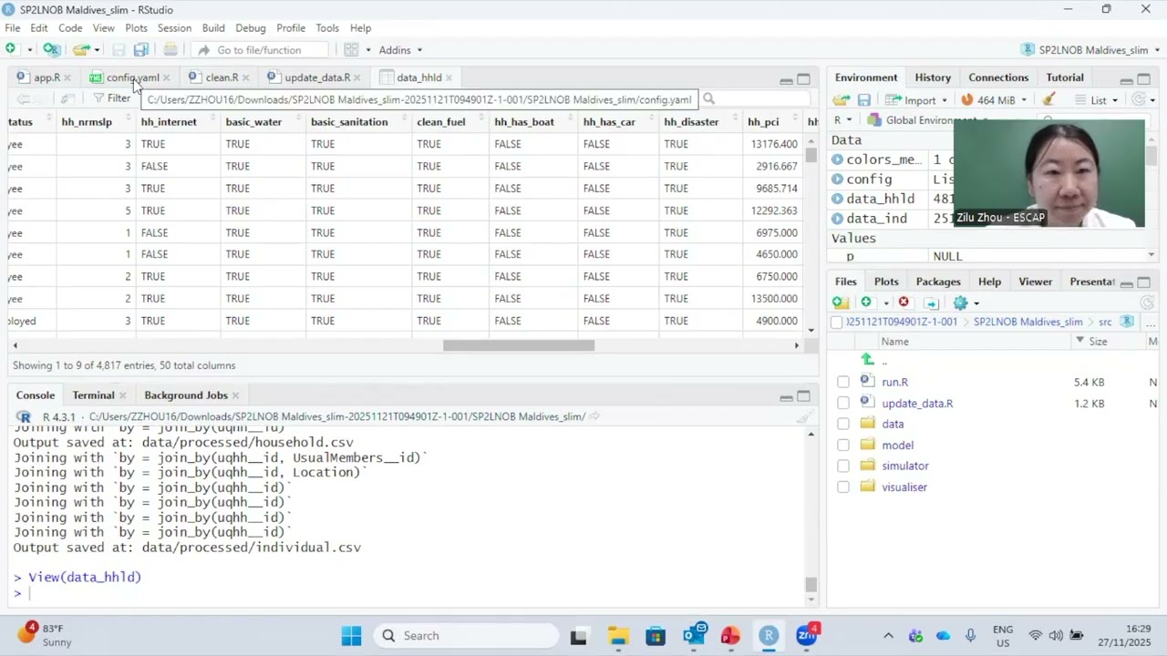Click the Windows Start button
Image resolution: width=1167 pixels, height=656 pixels.
[x=351, y=636]
